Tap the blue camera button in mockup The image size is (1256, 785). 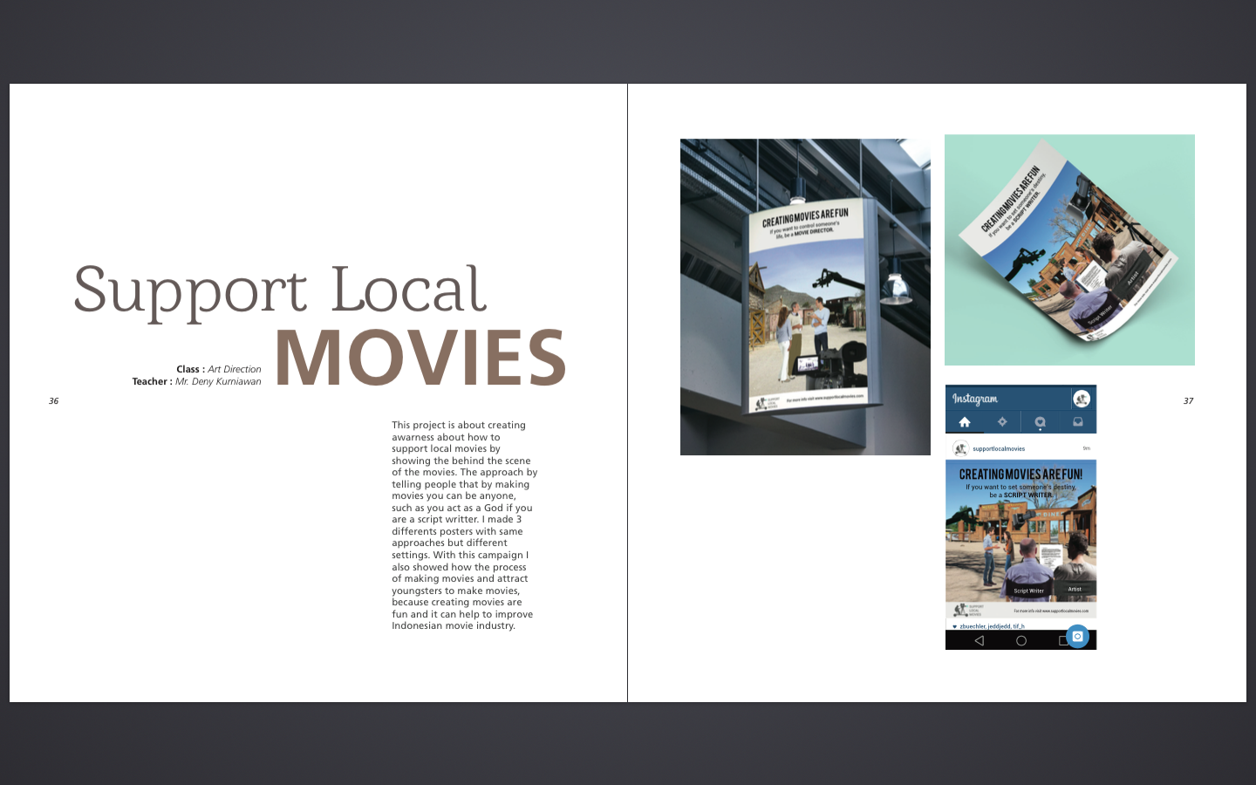coord(1077,637)
